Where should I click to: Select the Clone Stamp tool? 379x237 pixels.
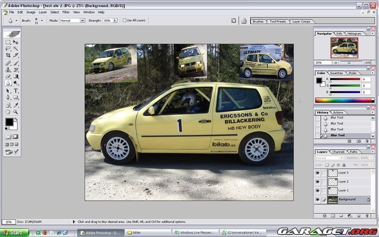pyautogui.click(x=8, y=70)
